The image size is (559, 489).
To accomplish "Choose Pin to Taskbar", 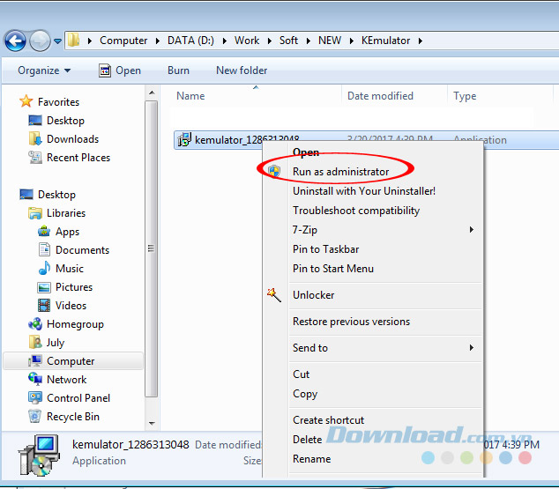I will coord(325,249).
